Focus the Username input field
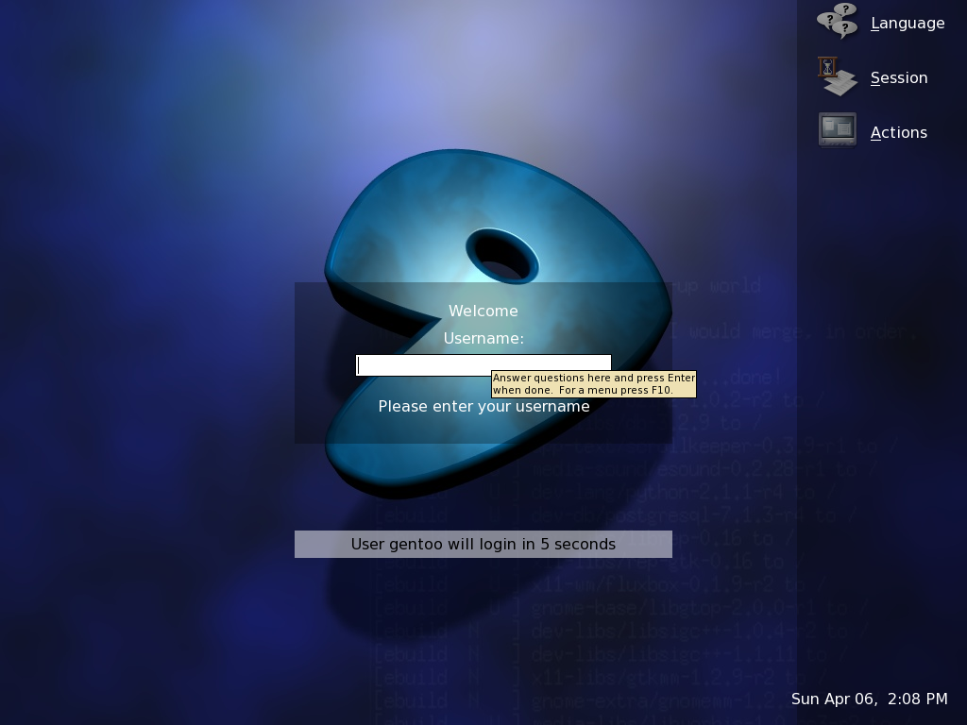The image size is (967, 725). (483, 365)
